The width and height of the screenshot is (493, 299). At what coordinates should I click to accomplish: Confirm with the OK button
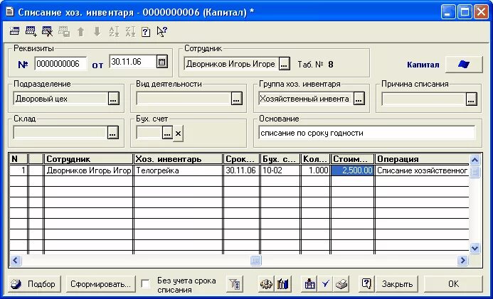pos(453,284)
